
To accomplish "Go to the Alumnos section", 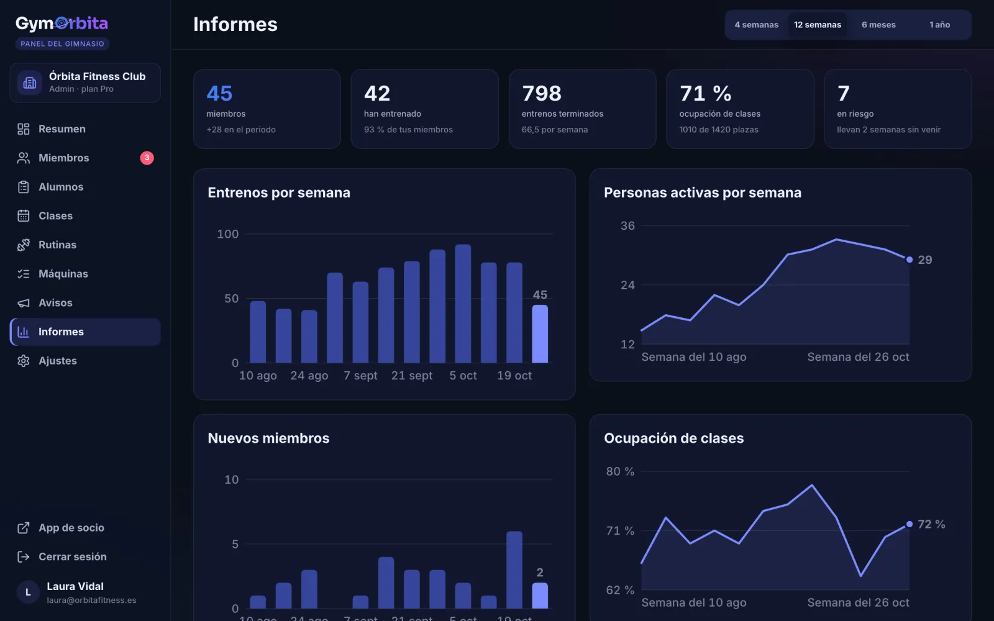I will coord(85,187).
